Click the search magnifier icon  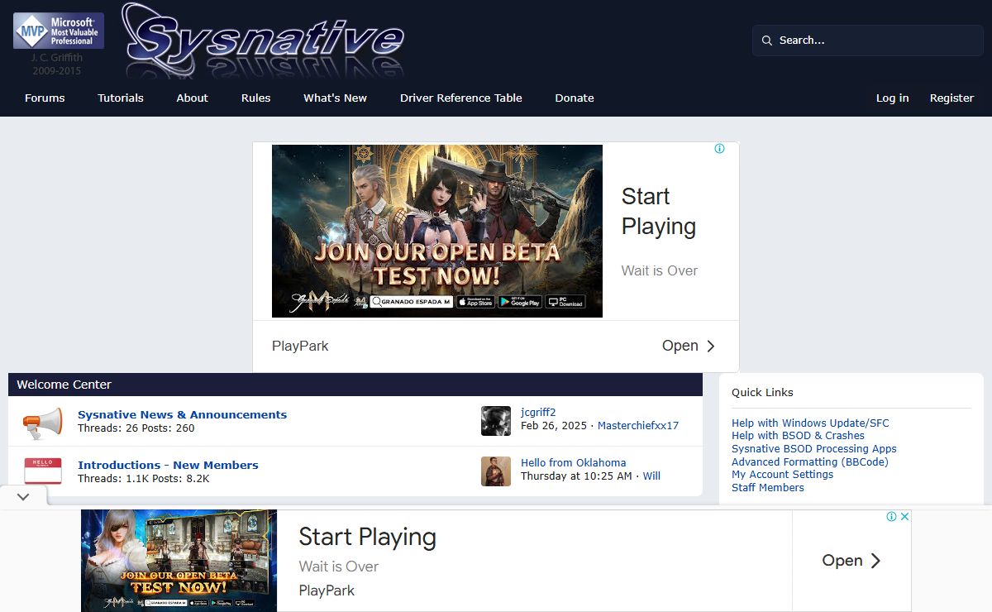tap(767, 41)
